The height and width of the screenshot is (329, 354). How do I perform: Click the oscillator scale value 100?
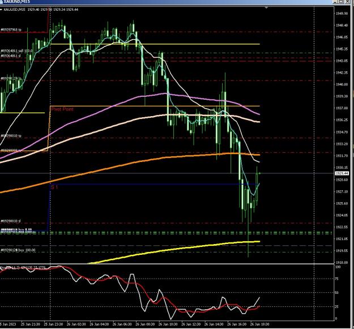338,267
